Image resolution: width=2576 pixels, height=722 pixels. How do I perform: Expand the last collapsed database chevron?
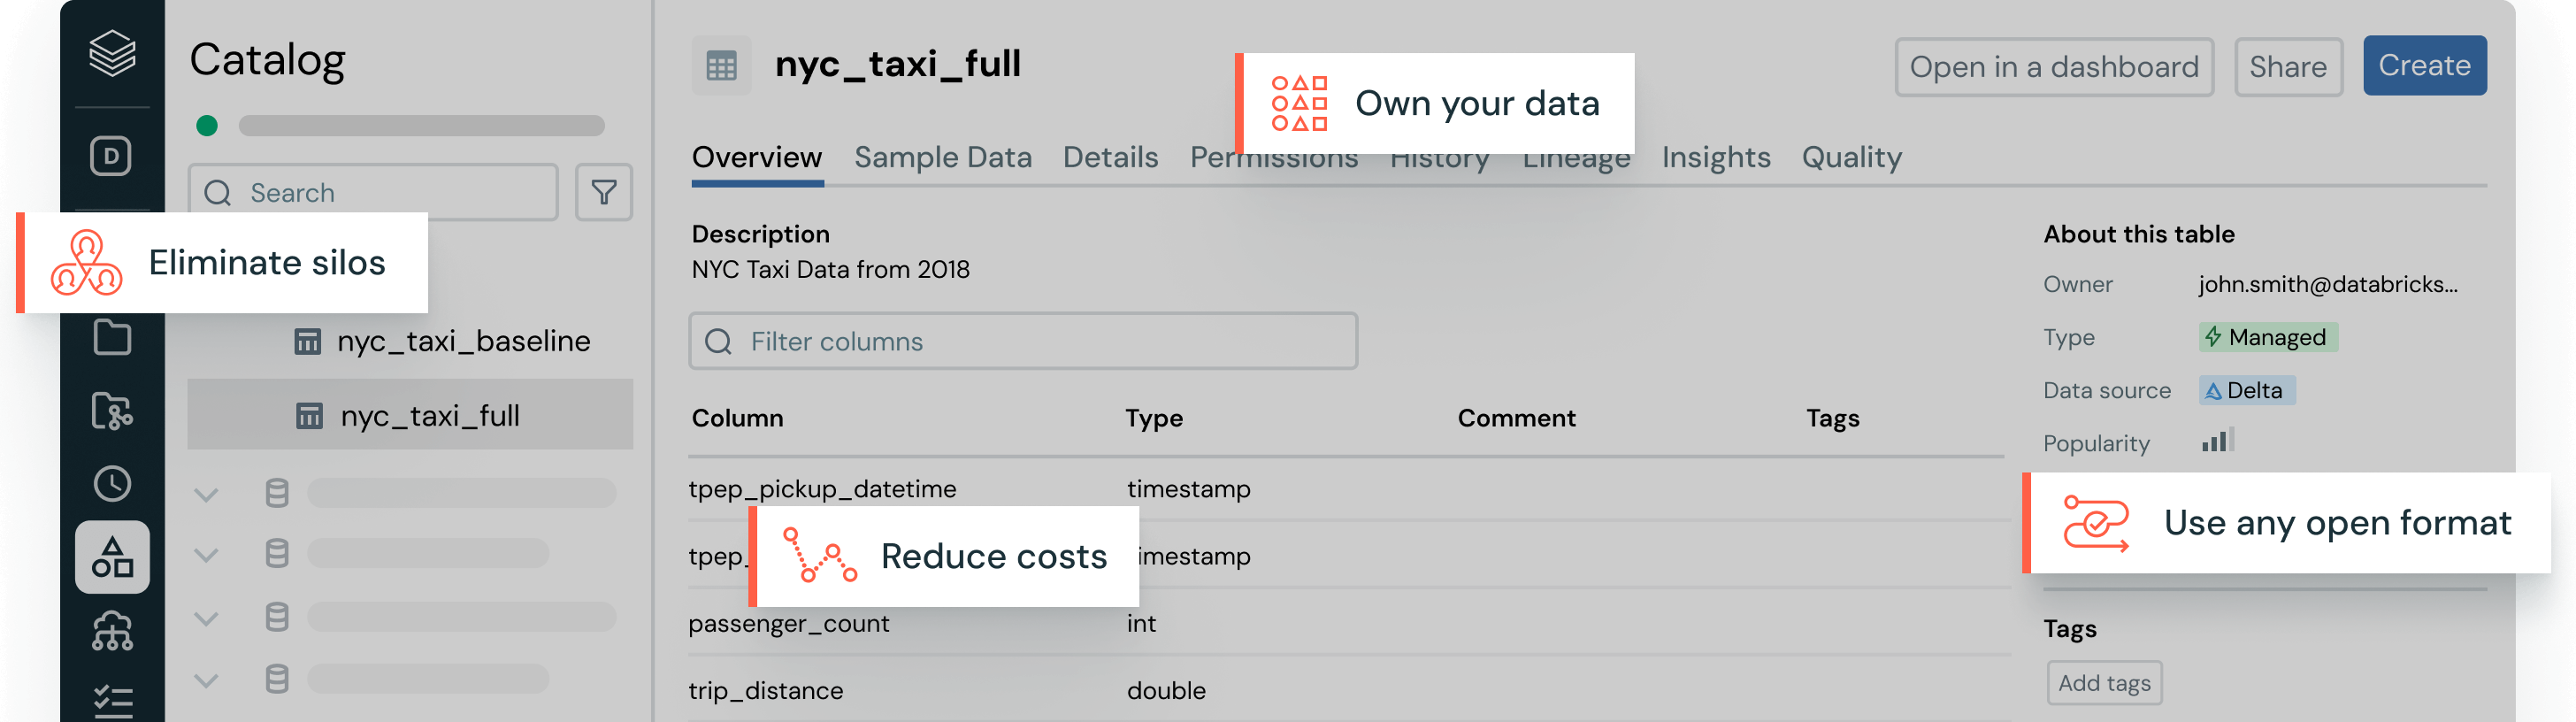[x=206, y=681]
